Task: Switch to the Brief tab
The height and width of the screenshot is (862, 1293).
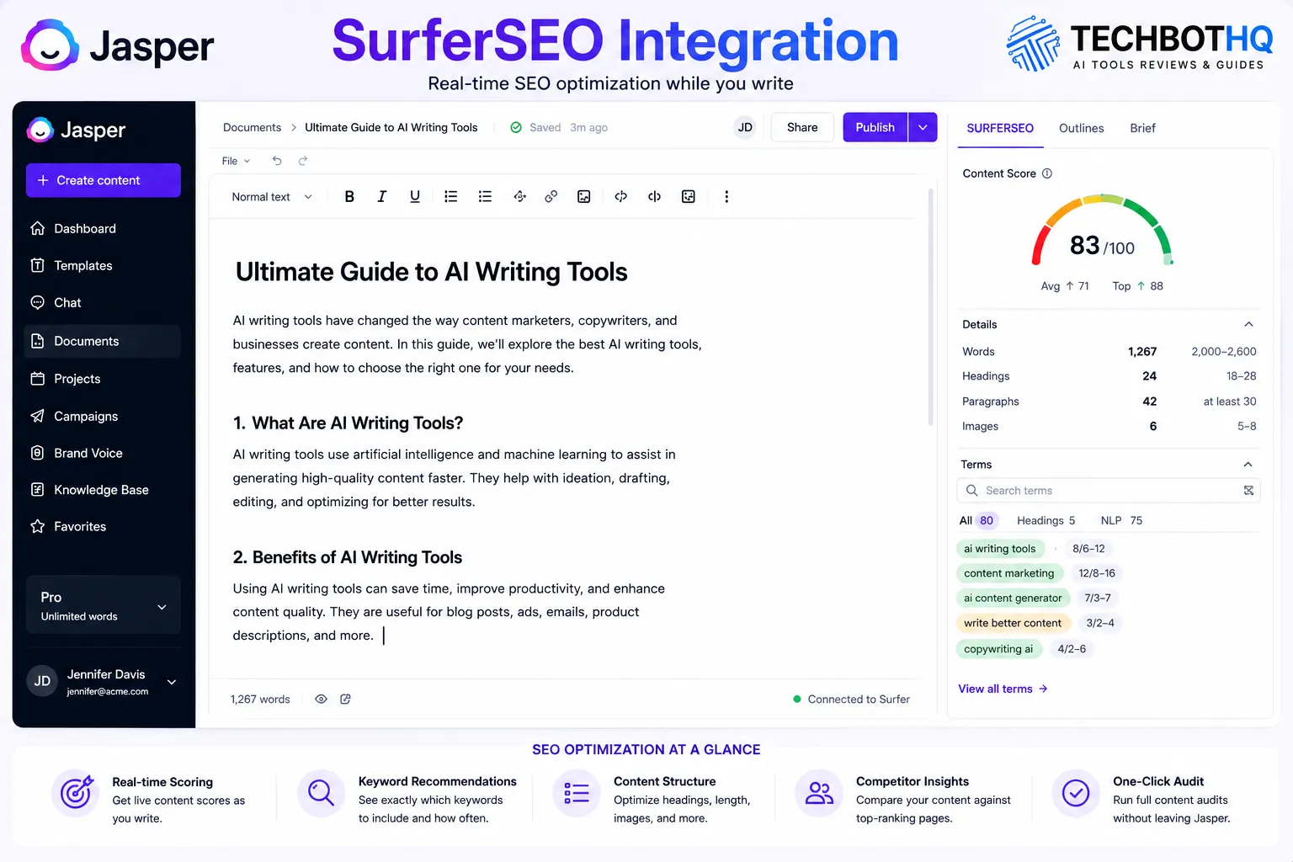Action: tap(1142, 128)
